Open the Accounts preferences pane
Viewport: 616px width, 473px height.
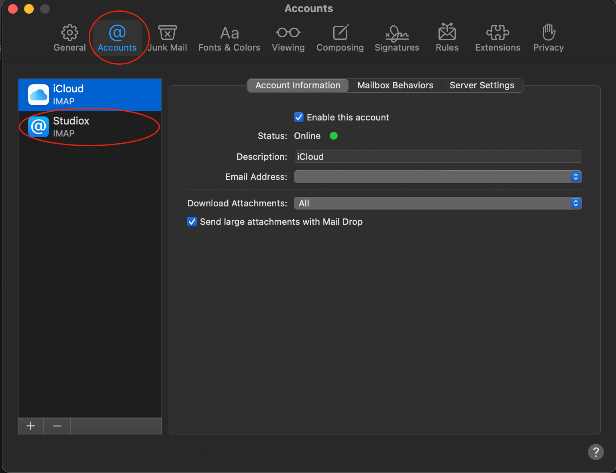[117, 39]
